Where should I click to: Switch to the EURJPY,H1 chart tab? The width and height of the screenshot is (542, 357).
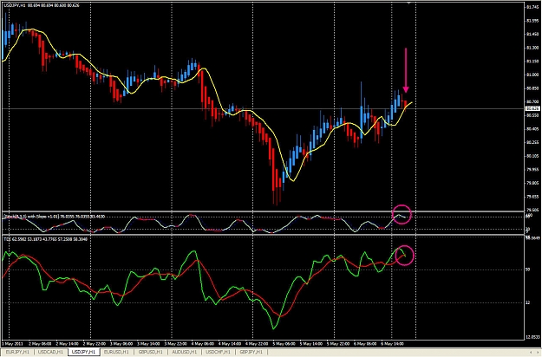[17, 352]
